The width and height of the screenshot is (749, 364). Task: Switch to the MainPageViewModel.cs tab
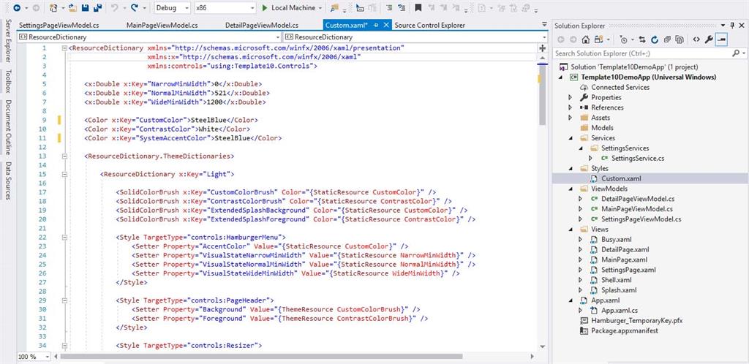click(162, 26)
